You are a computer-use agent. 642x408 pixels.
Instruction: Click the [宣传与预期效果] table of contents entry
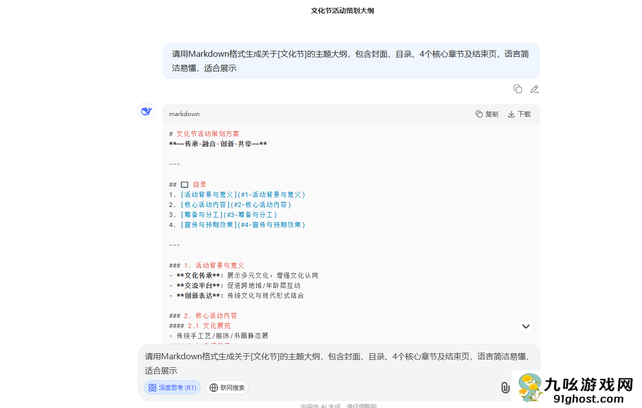pyautogui.click(x=208, y=225)
